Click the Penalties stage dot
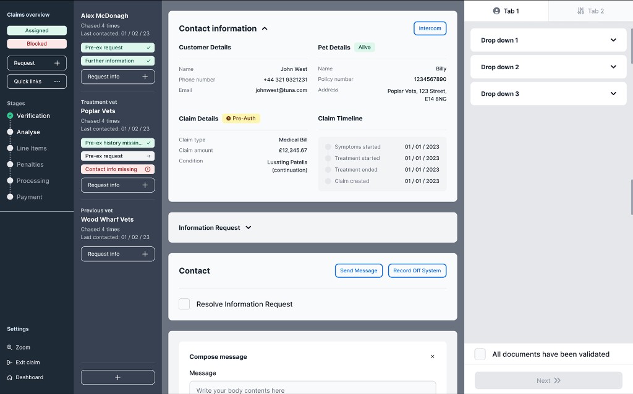This screenshot has height=394, width=633. (10, 164)
